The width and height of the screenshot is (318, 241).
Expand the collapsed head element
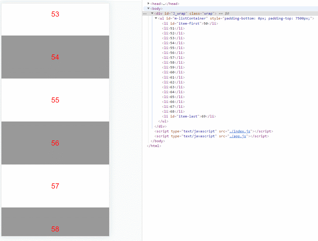tap(149, 3)
